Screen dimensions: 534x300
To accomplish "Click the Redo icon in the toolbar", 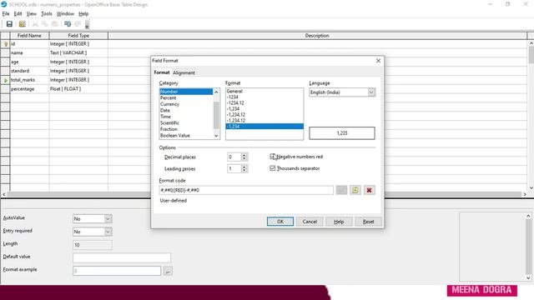I will click(78, 24).
